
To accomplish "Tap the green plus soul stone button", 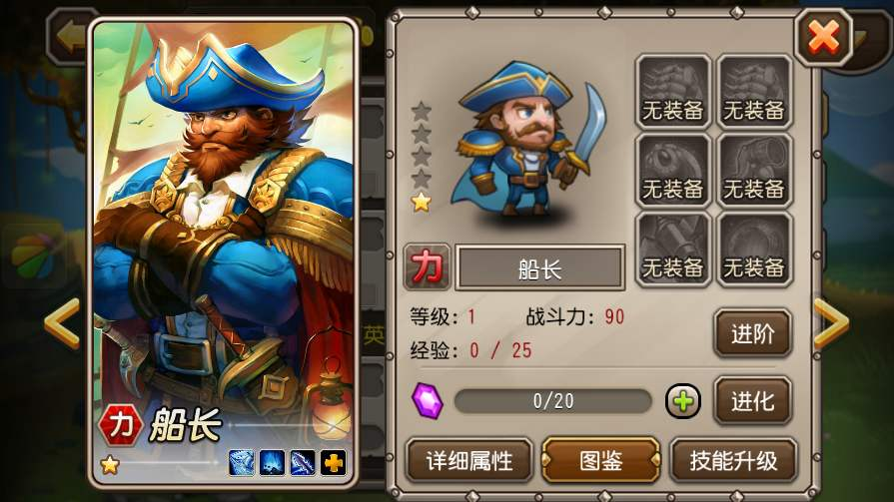I will (683, 402).
